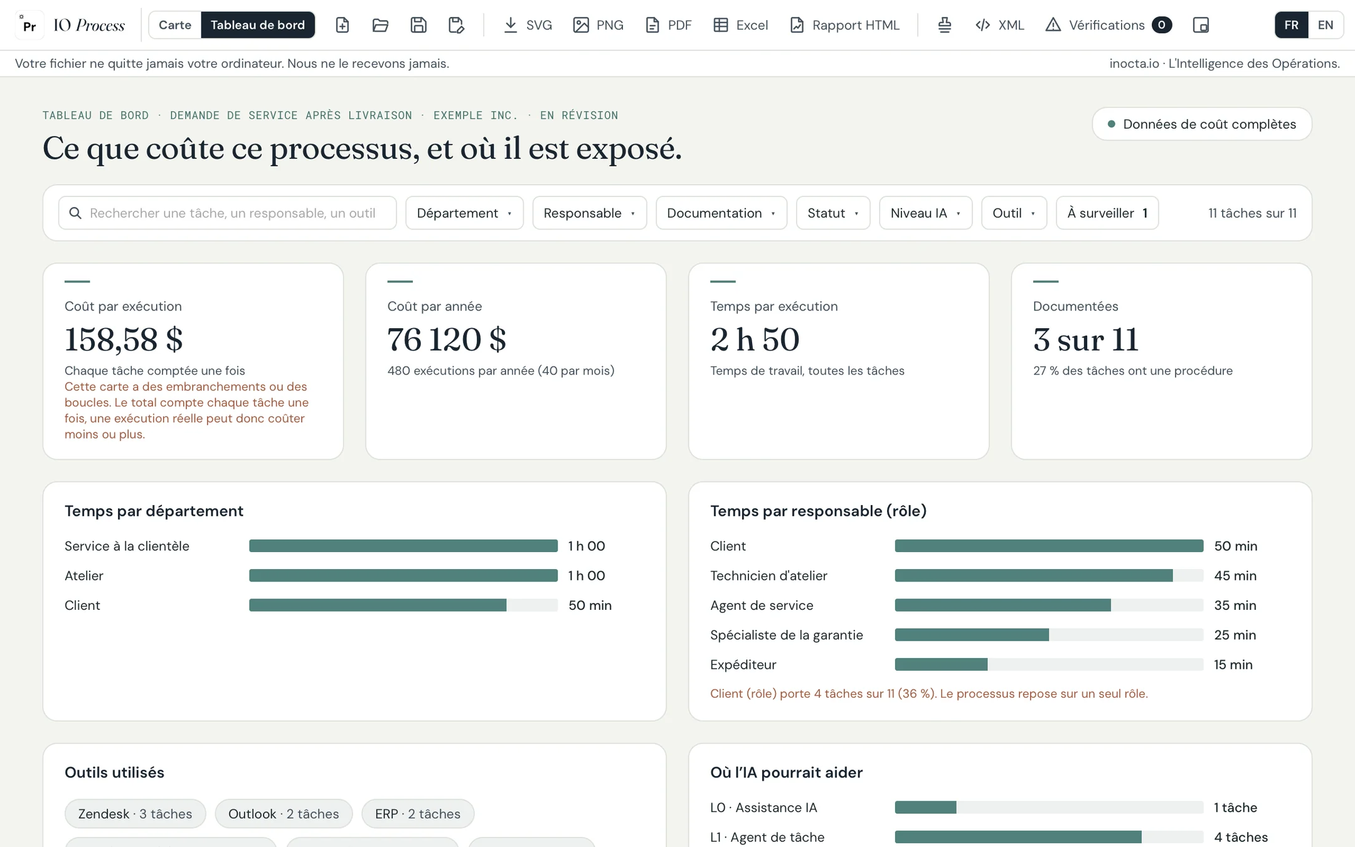Export the process as PNG
The width and height of the screenshot is (1355, 847).
coord(598,25)
